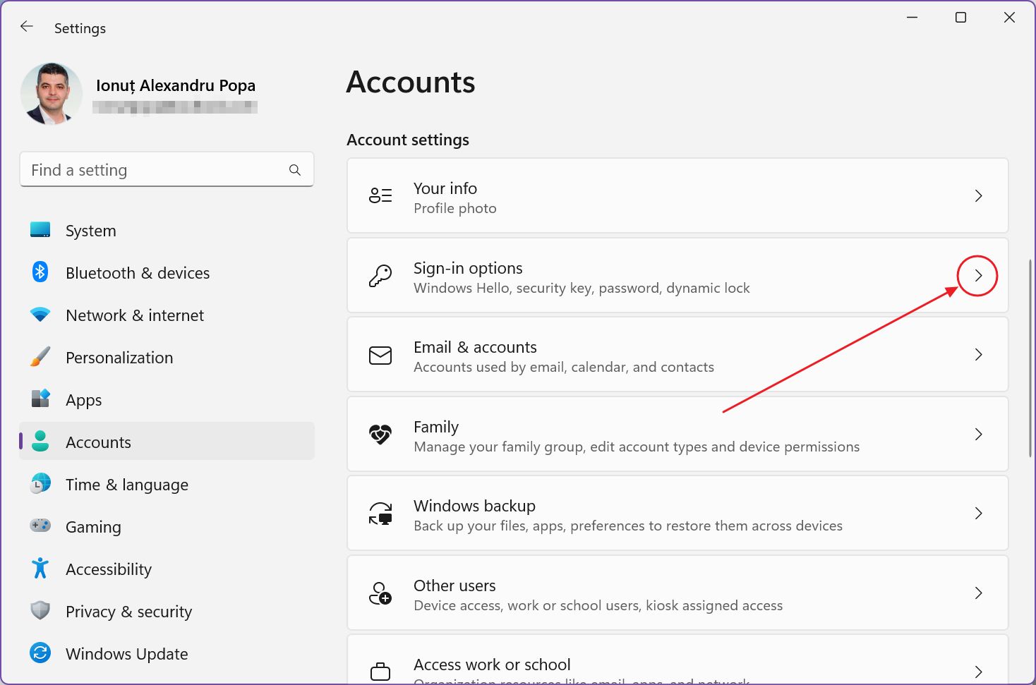
Task: Open Other users entry
Action: 677,593
